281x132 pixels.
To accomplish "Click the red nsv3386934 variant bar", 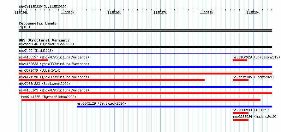I will coord(241,120).
